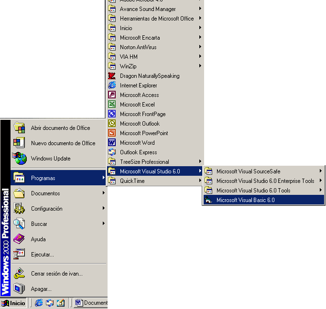Expand the TreeSize Professional submenu arrow
The height and width of the screenshot is (309, 326).
point(200,161)
